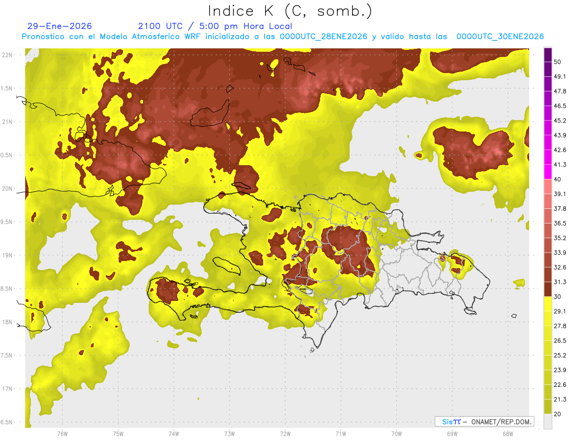Click legend value '36.5'
570x440 pixels.
[560, 223]
